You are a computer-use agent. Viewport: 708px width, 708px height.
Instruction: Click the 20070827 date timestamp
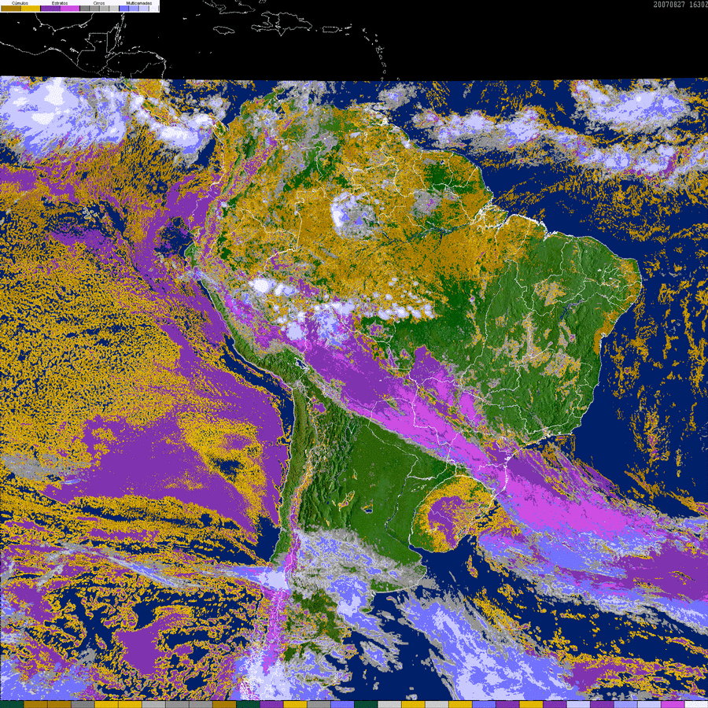coord(669,5)
